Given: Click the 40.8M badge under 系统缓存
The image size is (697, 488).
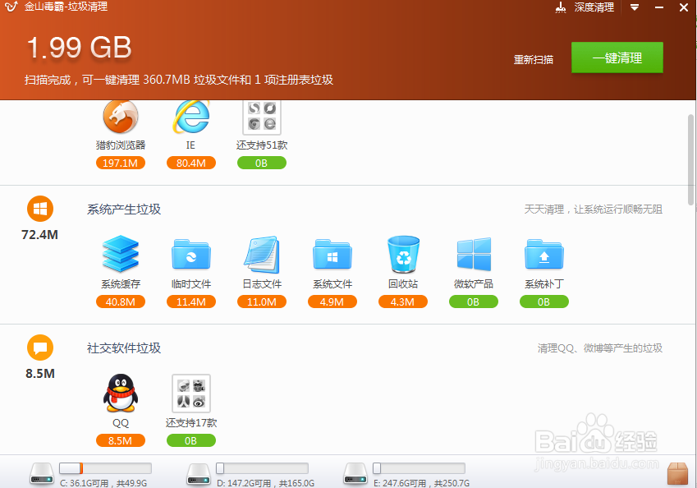Looking at the screenshot, I should (x=121, y=302).
